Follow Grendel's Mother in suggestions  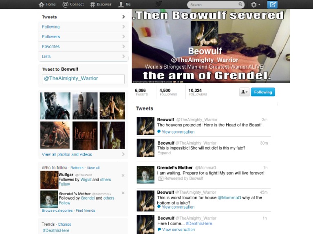64,203
